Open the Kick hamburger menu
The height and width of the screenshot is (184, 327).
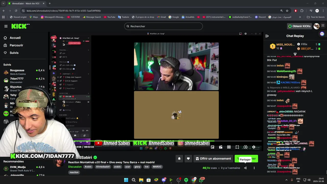click(6, 26)
